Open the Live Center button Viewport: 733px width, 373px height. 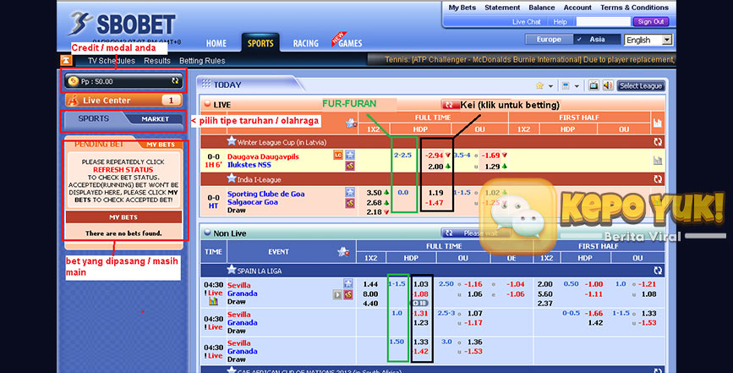pos(123,100)
